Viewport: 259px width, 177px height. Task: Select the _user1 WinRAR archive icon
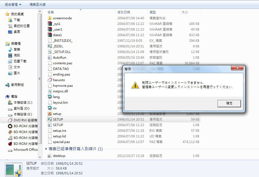pyautogui.click(x=50, y=29)
